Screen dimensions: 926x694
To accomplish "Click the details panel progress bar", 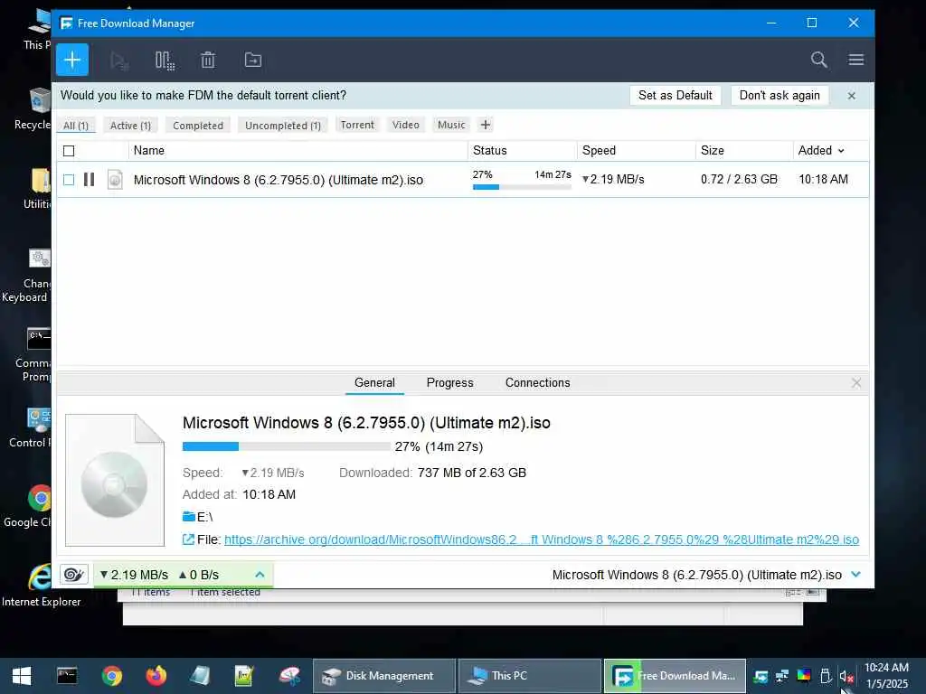I will click(286, 446).
